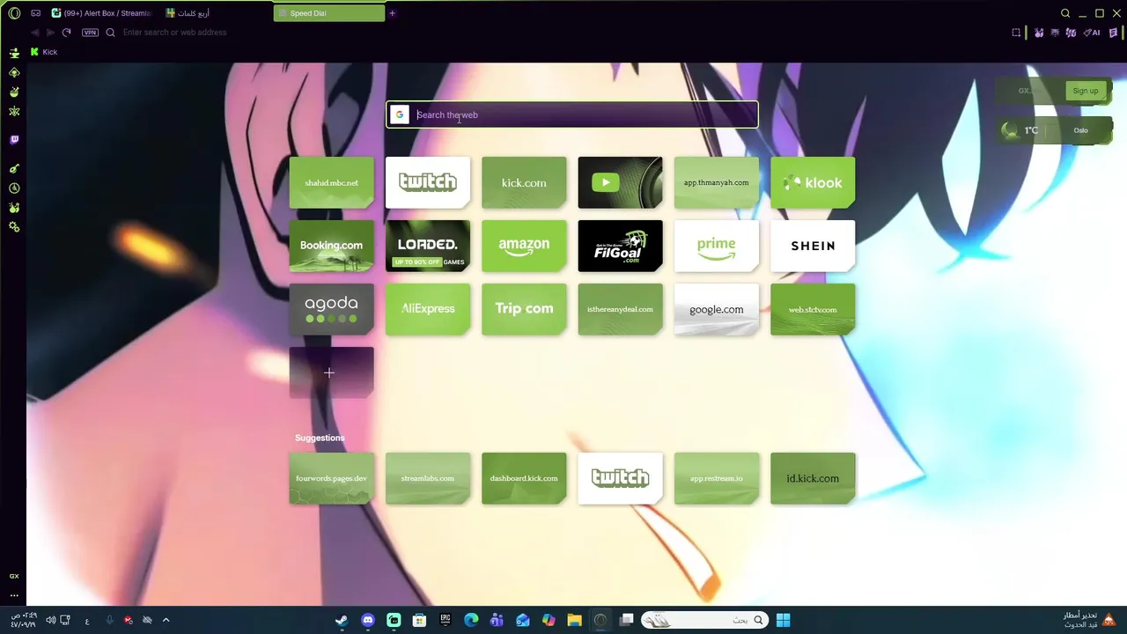Open app.restream.io suggestion tile
The image size is (1127, 634).
click(x=716, y=478)
